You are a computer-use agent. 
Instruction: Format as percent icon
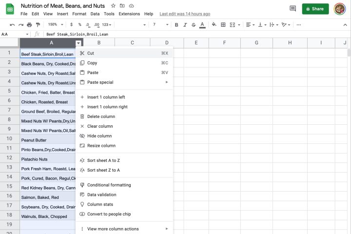[x=79, y=25]
